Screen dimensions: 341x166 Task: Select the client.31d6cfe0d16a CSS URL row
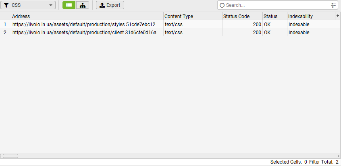tap(87, 33)
